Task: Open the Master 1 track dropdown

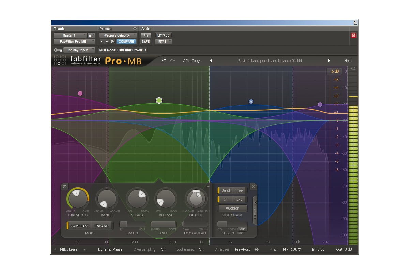Action: 70,35
